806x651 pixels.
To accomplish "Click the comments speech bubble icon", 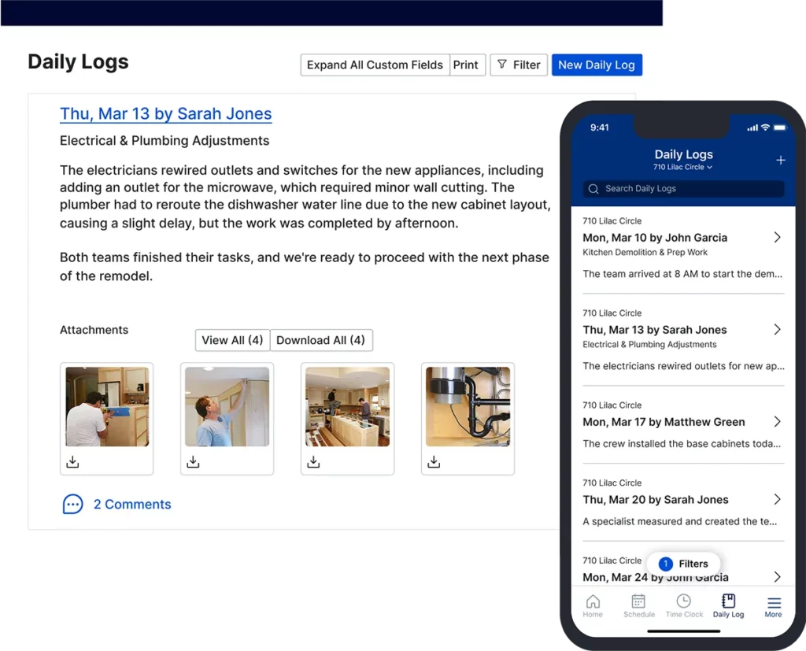I will coord(72,504).
